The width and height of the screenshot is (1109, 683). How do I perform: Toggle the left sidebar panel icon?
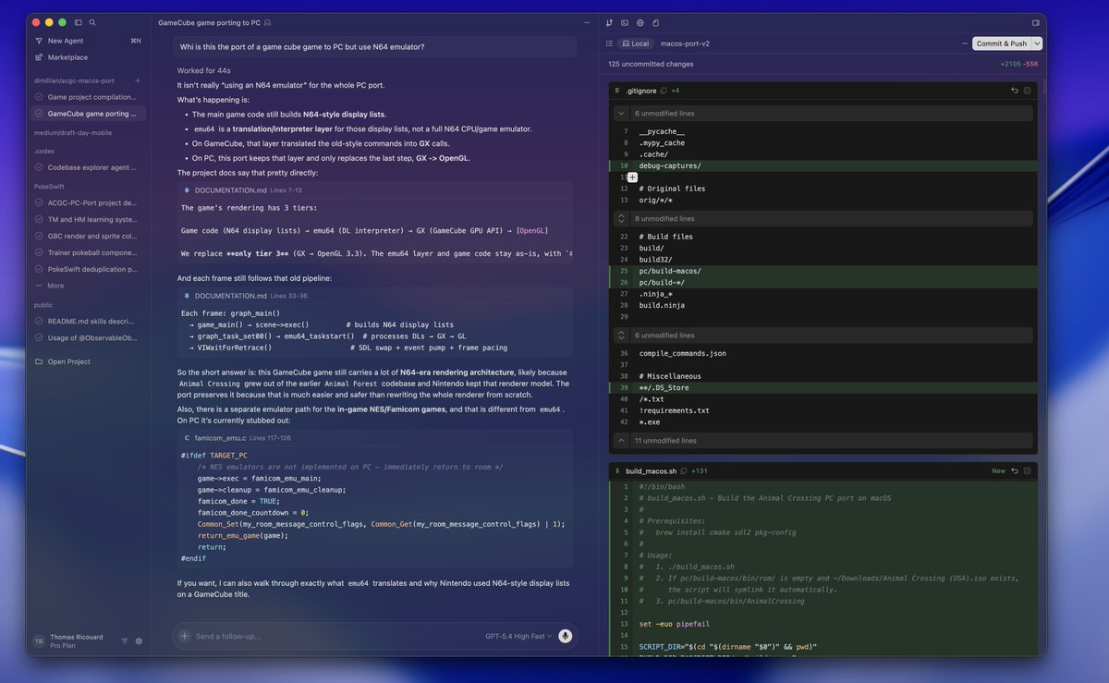coord(78,22)
